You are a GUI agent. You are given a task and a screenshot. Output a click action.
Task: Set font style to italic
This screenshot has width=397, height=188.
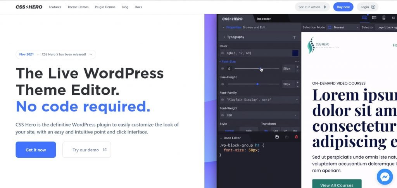pyautogui.click(x=249, y=131)
